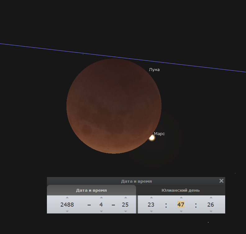The image size is (246, 234).
Task: Decrease the day value 25
Action: 125,211
